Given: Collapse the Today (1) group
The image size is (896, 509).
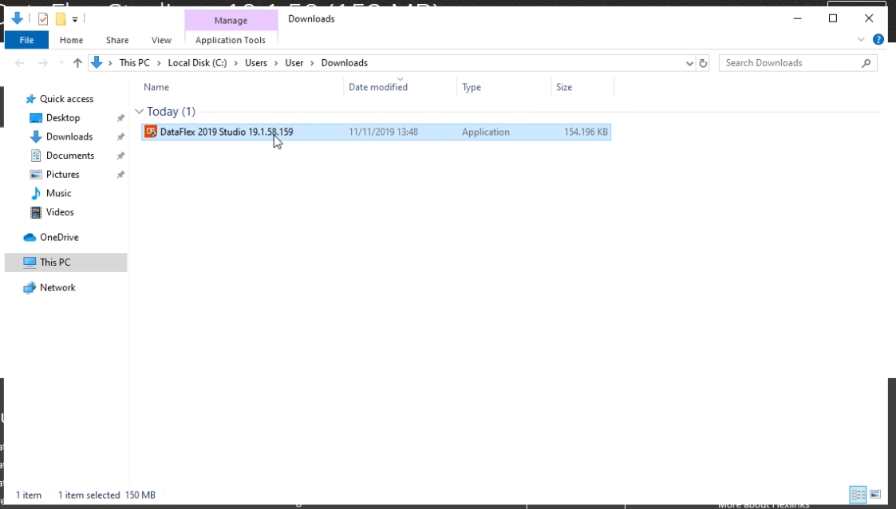Looking at the screenshot, I should click(x=140, y=112).
